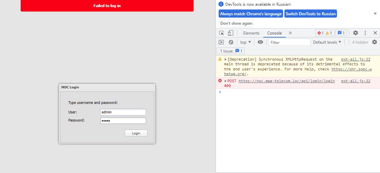Expand the Deprecation warning message
Image resolution: width=380 pixels, height=173 pixels.
tap(226, 59)
